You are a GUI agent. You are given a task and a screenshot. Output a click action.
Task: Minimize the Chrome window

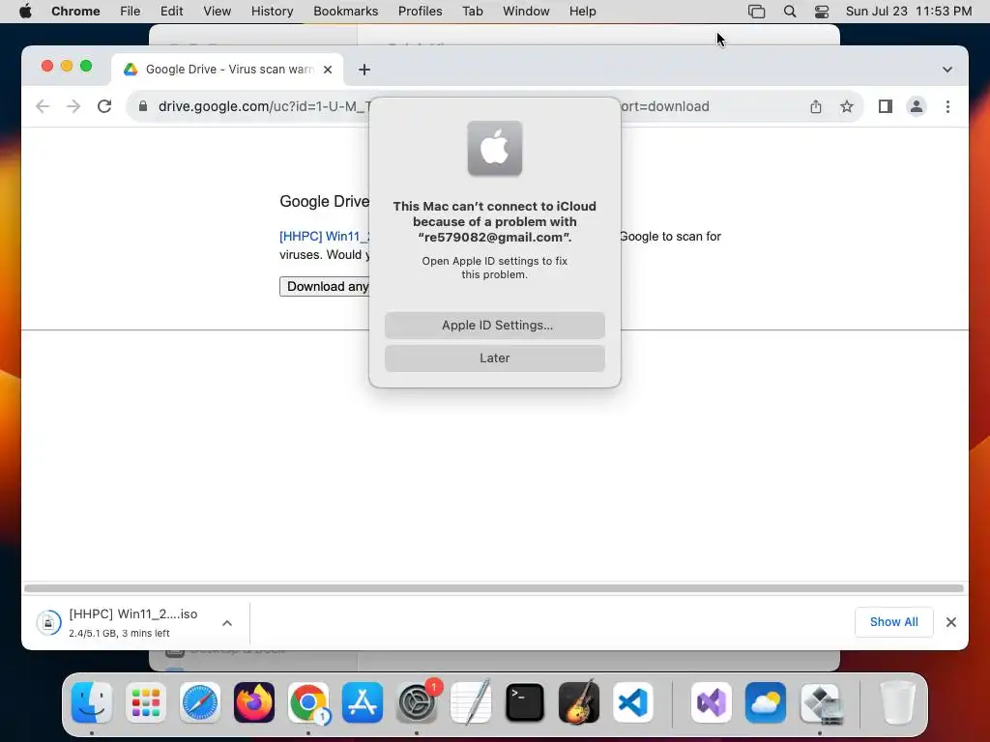tap(67, 66)
